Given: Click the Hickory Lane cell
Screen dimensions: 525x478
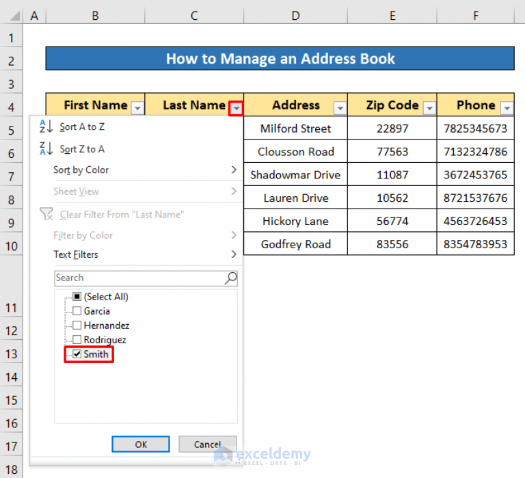Looking at the screenshot, I should 295,221.
